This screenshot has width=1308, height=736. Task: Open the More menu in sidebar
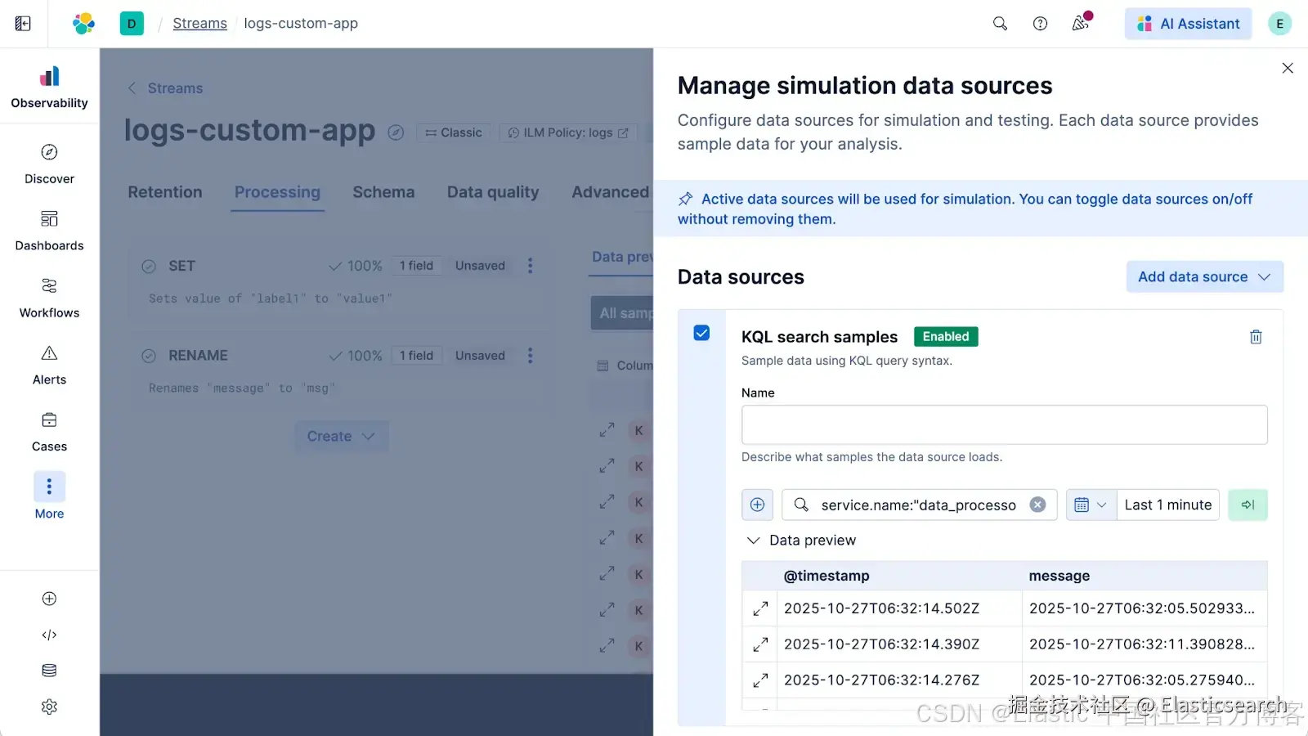(x=49, y=496)
